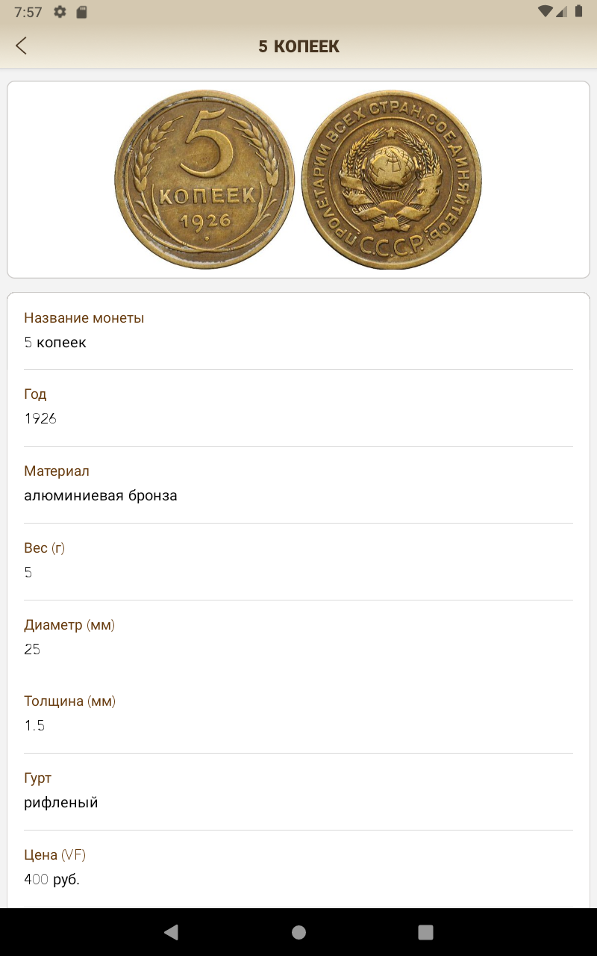
Task: Tap Android home circle button
Action: (x=298, y=932)
